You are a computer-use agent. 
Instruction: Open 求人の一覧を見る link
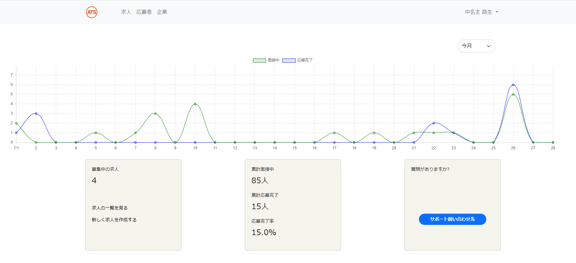110,208
